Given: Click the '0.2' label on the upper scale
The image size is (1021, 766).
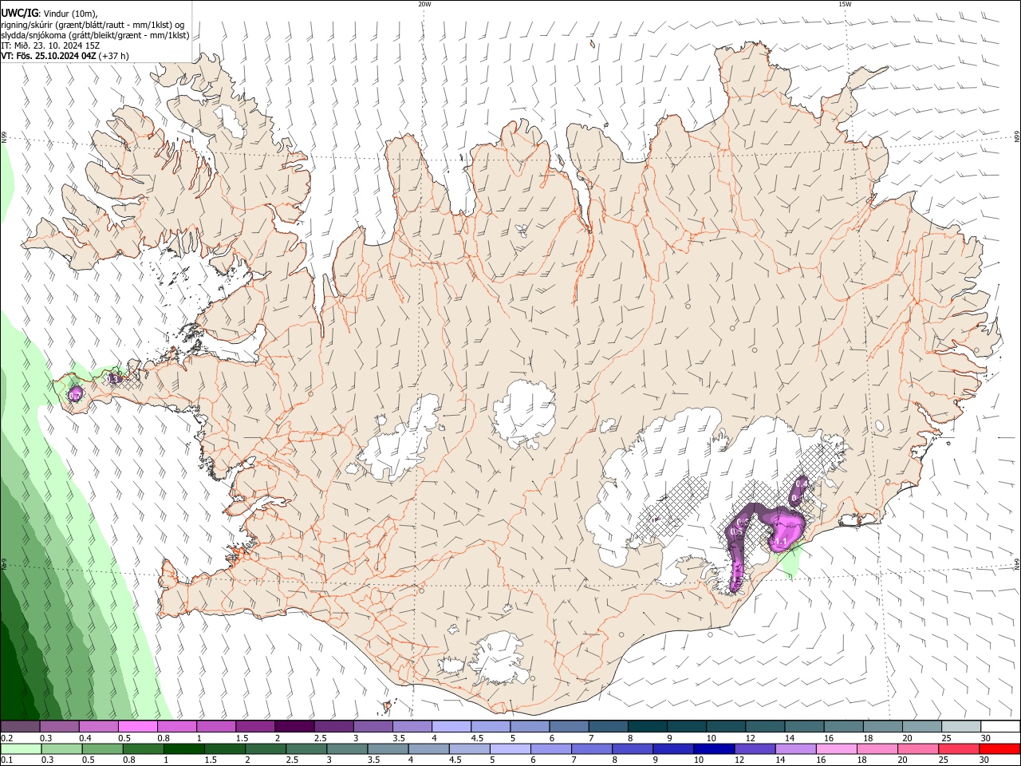Looking at the screenshot, I should pyautogui.click(x=6, y=738).
